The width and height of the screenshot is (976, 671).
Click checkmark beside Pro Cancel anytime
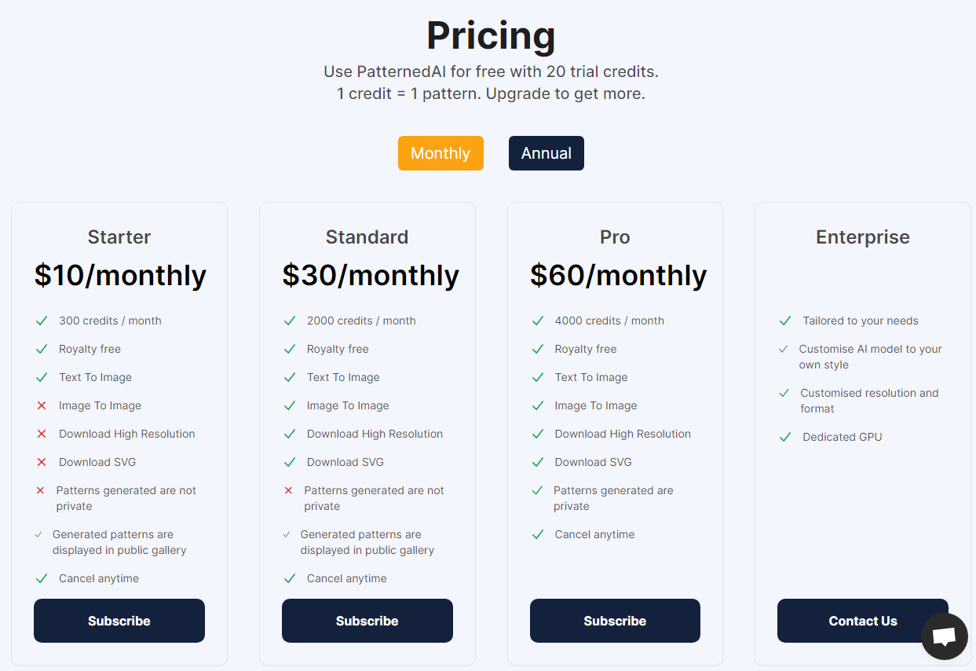(x=538, y=534)
